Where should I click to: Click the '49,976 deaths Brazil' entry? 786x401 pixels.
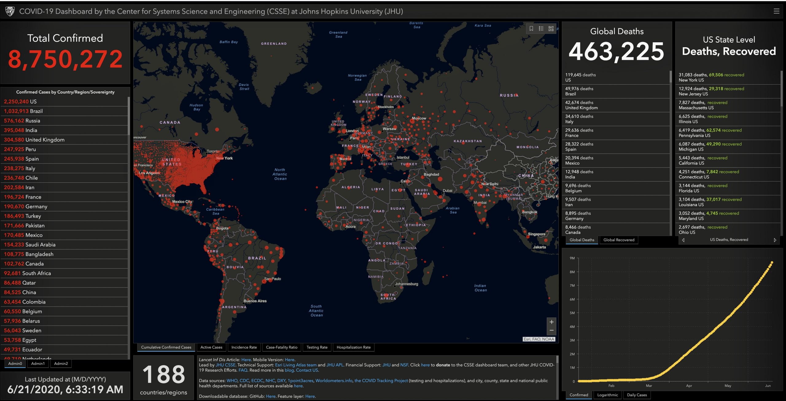pyautogui.click(x=616, y=91)
